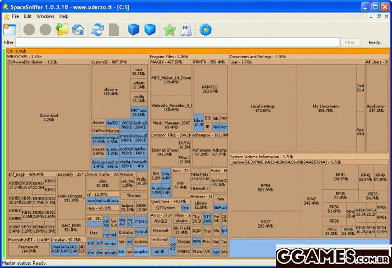Toggle the ghost free space icon
Screen dimensions: 392x268
click(186, 29)
